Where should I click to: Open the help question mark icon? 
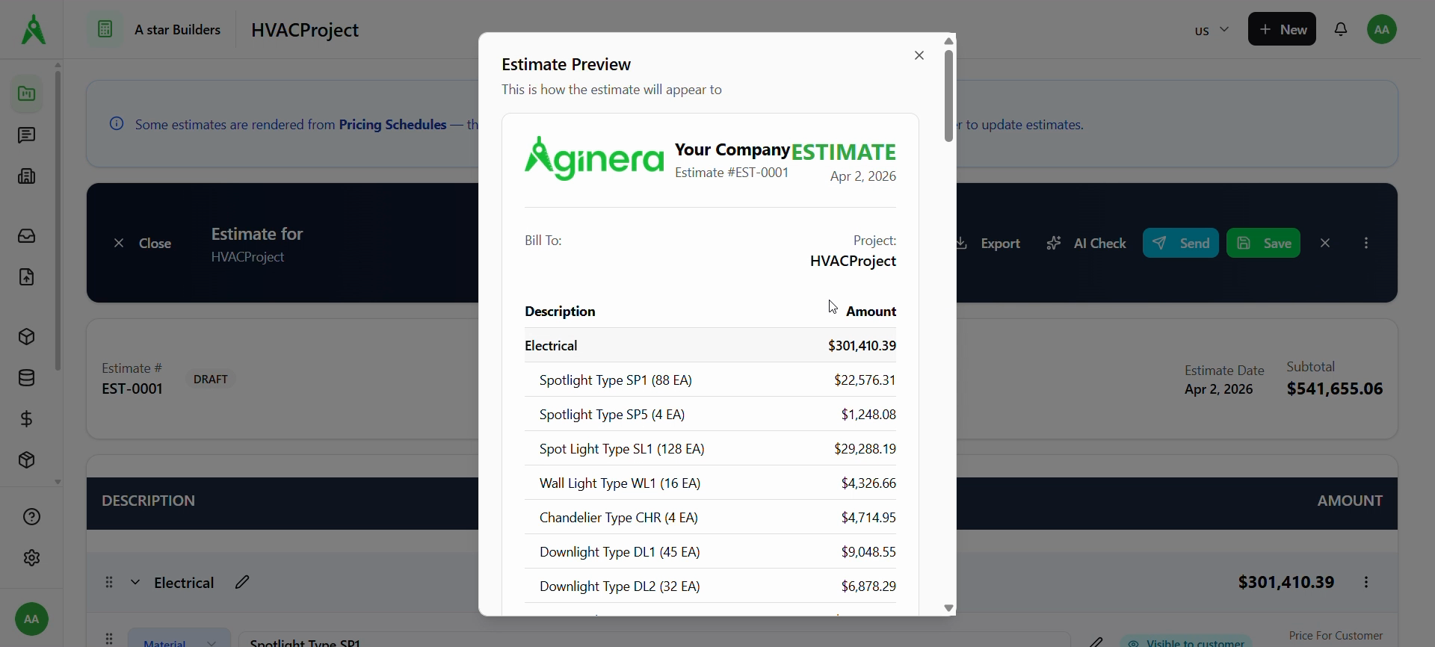31,517
